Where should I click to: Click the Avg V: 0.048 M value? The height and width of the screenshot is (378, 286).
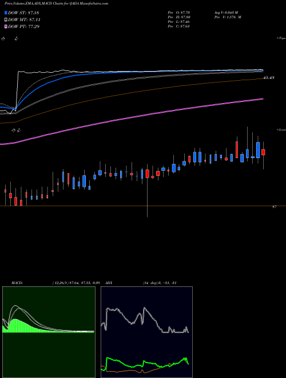[x=225, y=12]
